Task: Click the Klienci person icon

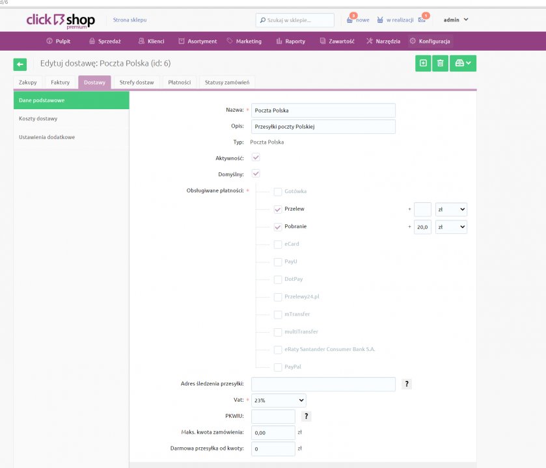Action: (x=141, y=41)
